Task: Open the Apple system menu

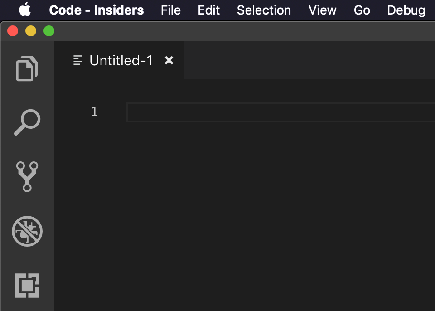Action: point(24,10)
